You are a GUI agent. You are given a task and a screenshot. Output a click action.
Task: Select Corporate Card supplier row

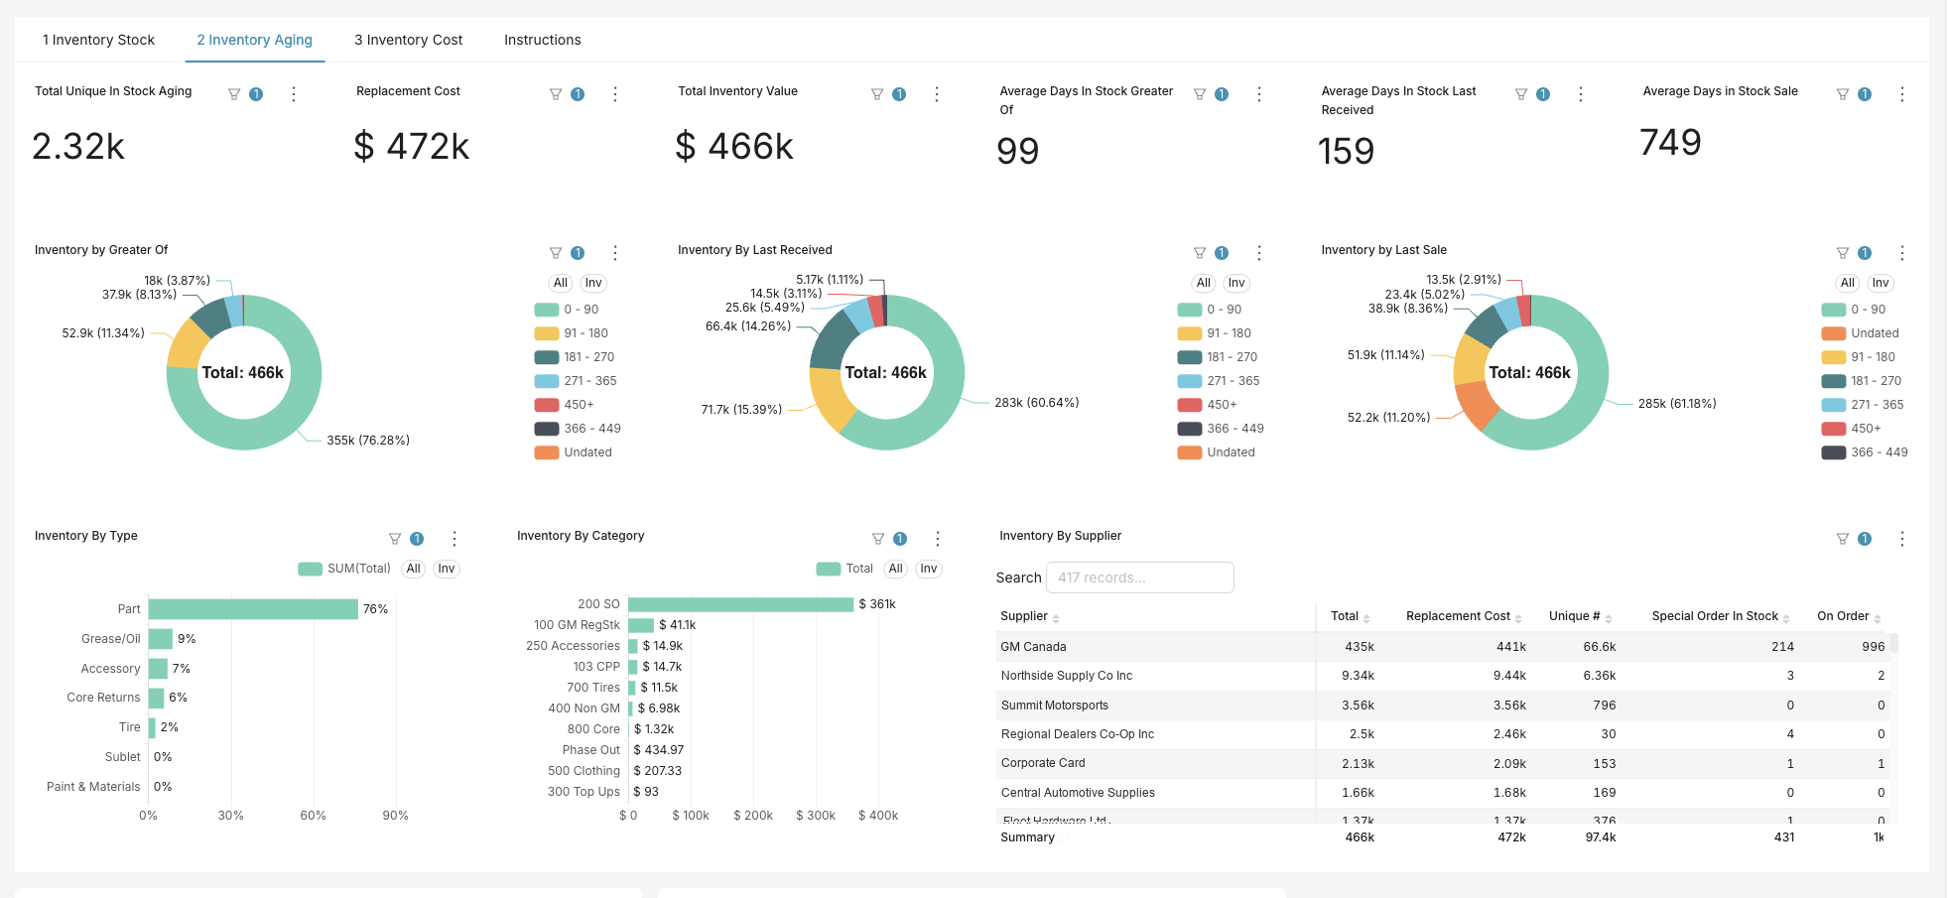pyautogui.click(x=1444, y=764)
